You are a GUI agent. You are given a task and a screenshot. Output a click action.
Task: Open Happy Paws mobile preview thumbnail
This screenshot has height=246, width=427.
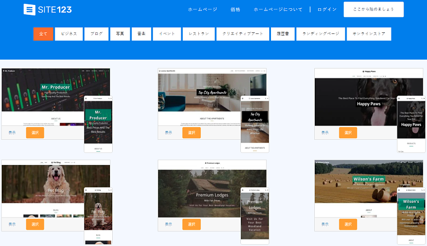[x=411, y=124]
